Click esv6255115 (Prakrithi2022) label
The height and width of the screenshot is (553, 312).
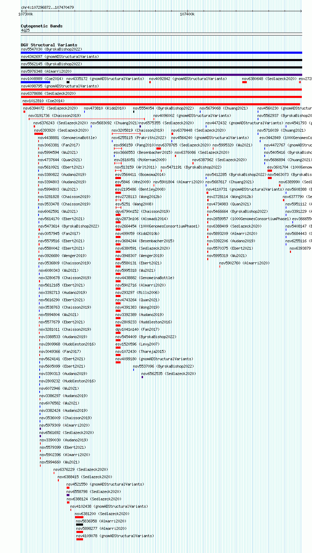[x=139, y=138]
